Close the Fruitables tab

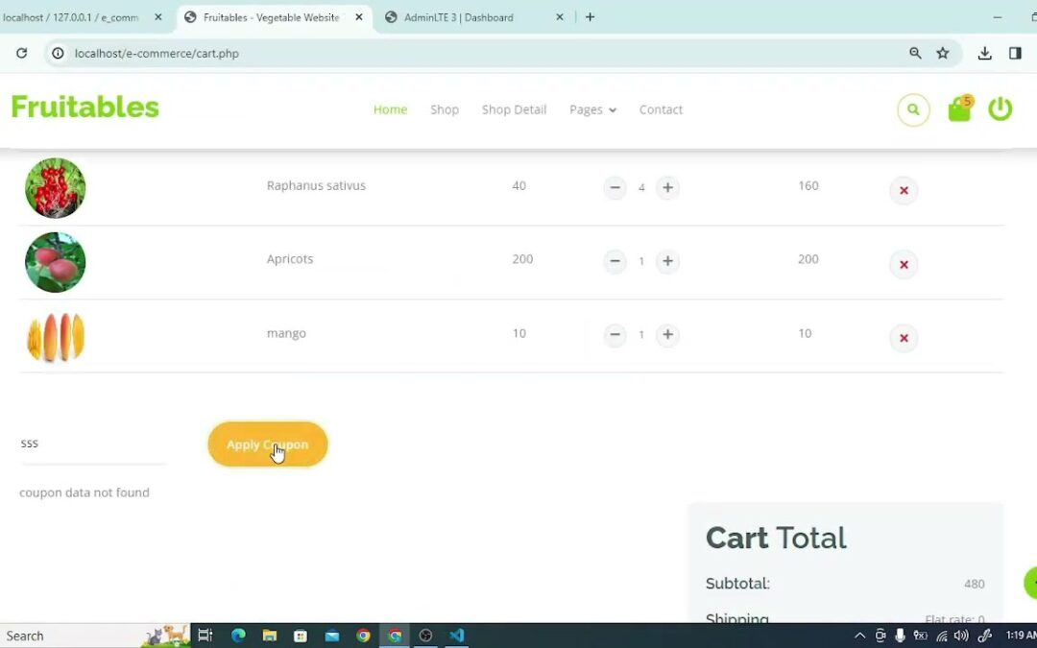pyautogui.click(x=358, y=17)
